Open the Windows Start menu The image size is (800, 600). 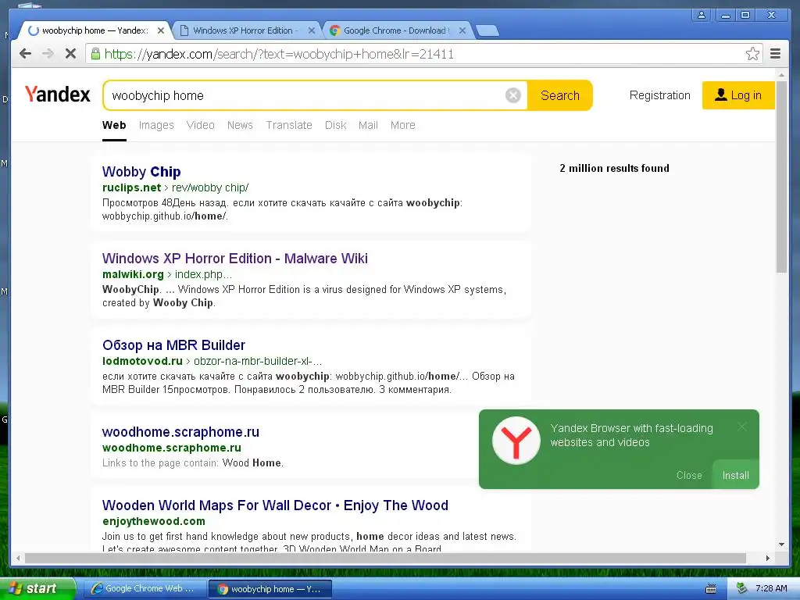[37, 588]
